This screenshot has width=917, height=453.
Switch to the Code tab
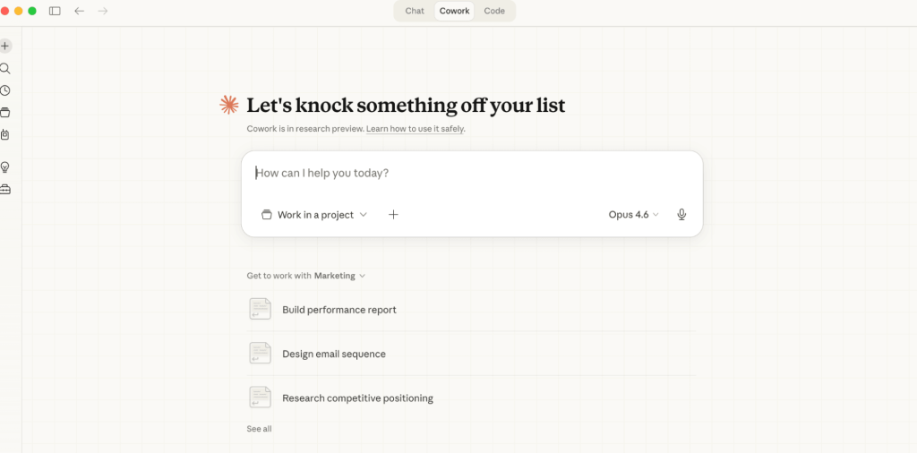[x=494, y=11]
